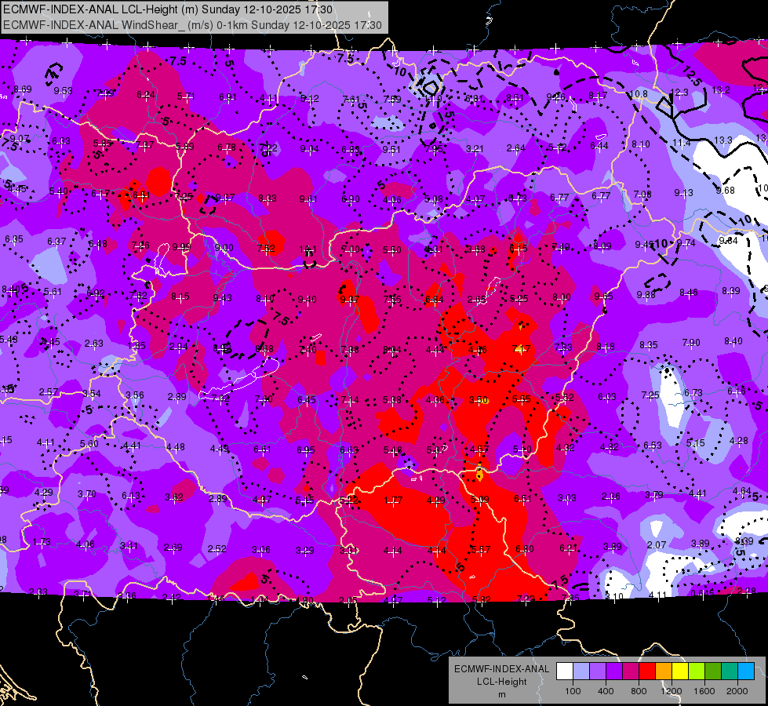Image resolution: width=768 pixels, height=706 pixels.
Task: Click the wind shear value 8.17
Action: [x=598, y=95]
